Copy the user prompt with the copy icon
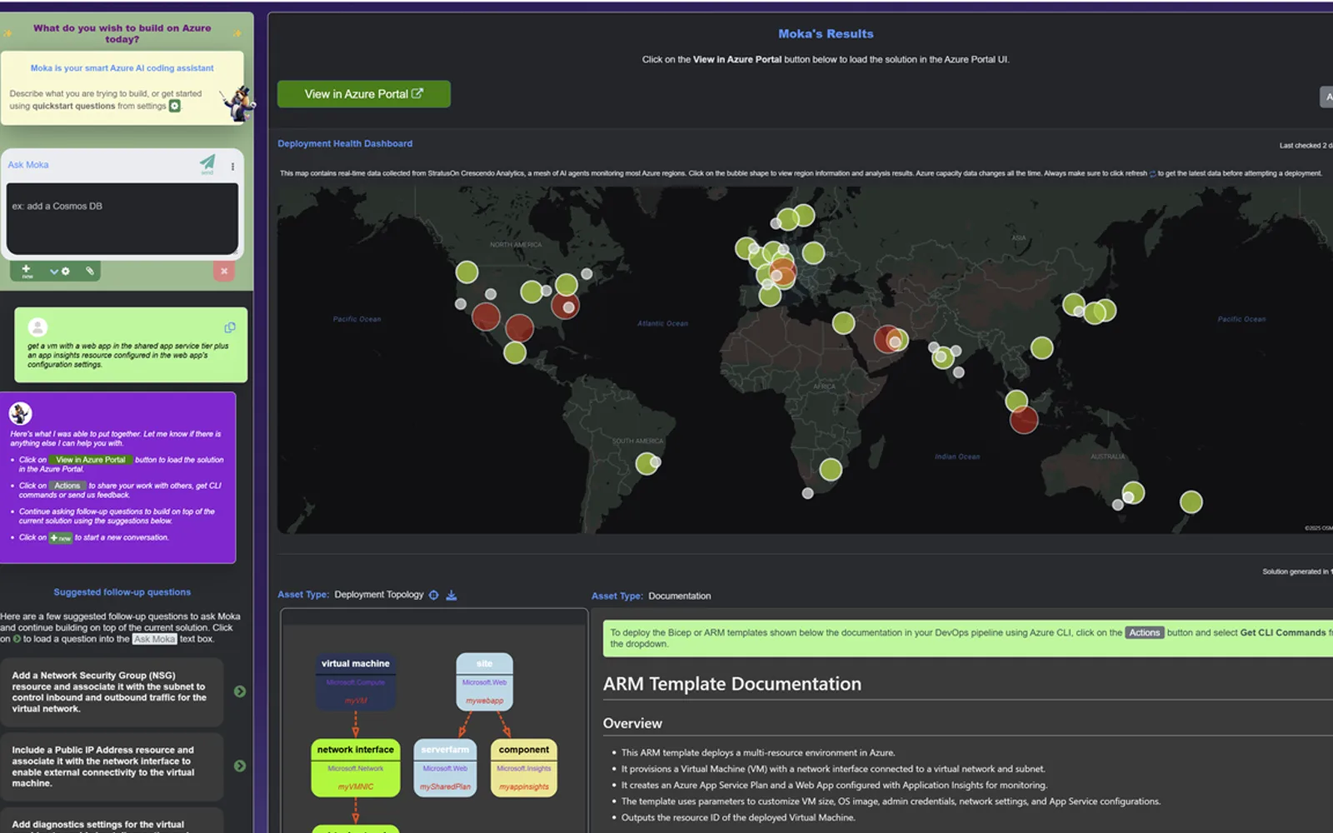The image size is (1333, 833). (230, 327)
